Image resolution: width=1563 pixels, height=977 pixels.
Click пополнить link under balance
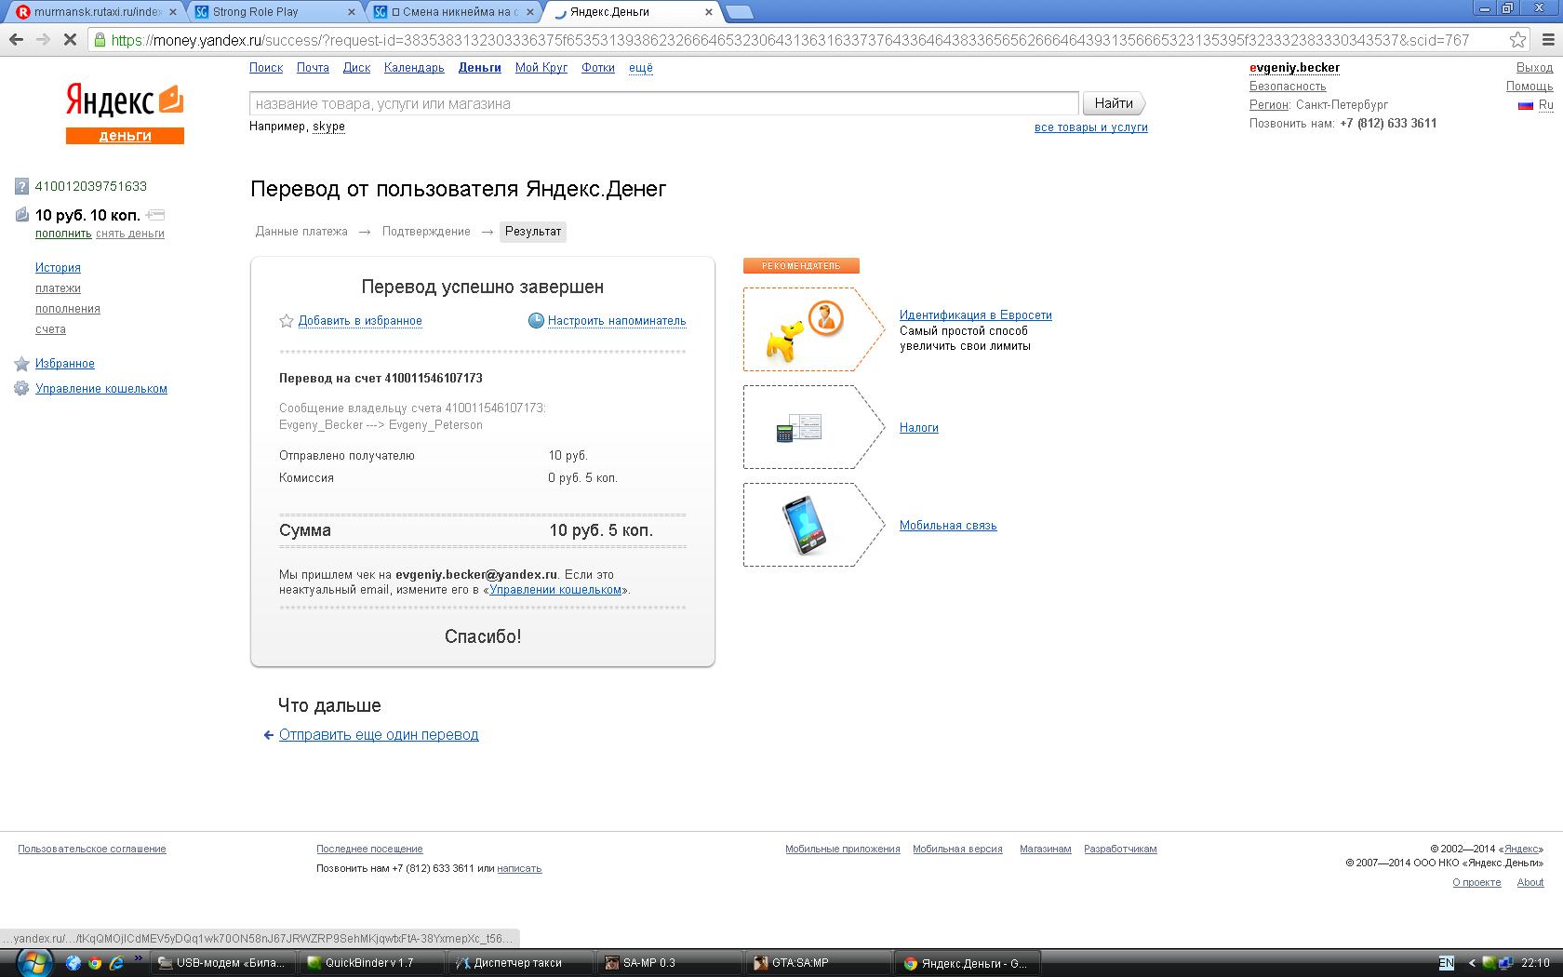pyautogui.click(x=63, y=234)
